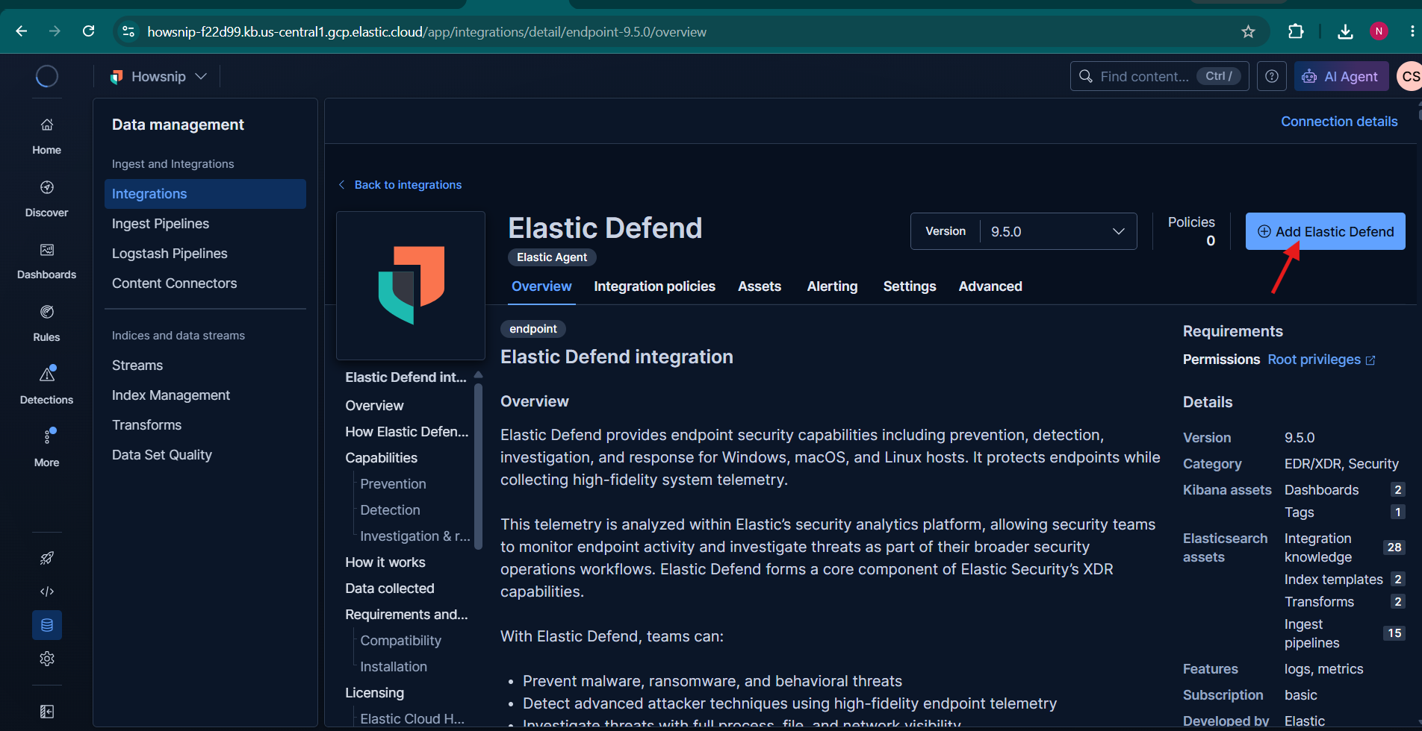Click Back to integrations link

point(400,185)
